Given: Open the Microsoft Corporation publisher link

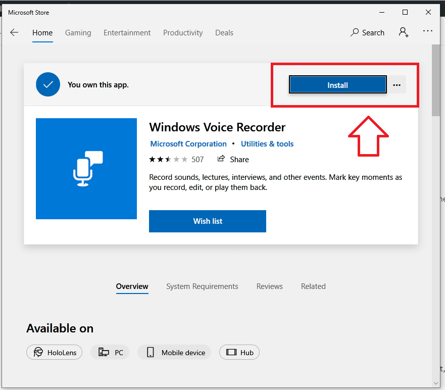Looking at the screenshot, I should point(188,144).
